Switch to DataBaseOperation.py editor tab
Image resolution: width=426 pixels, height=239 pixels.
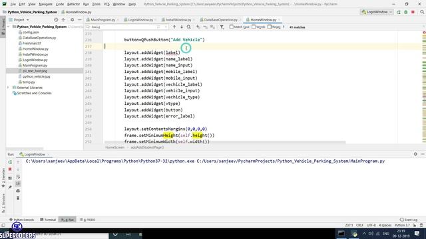(220, 20)
